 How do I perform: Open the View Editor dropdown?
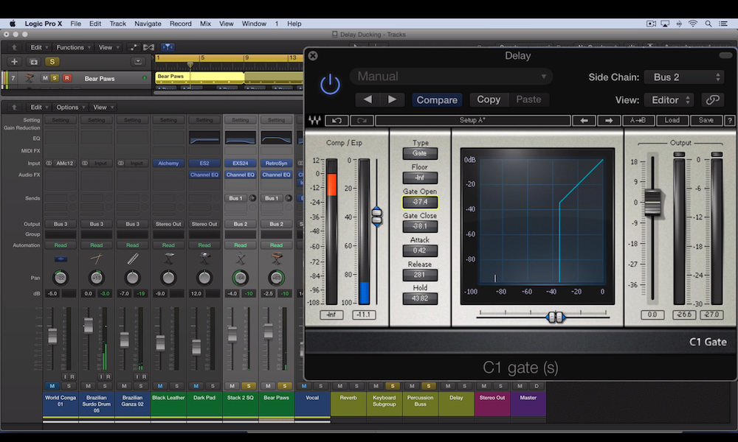(x=669, y=99)
